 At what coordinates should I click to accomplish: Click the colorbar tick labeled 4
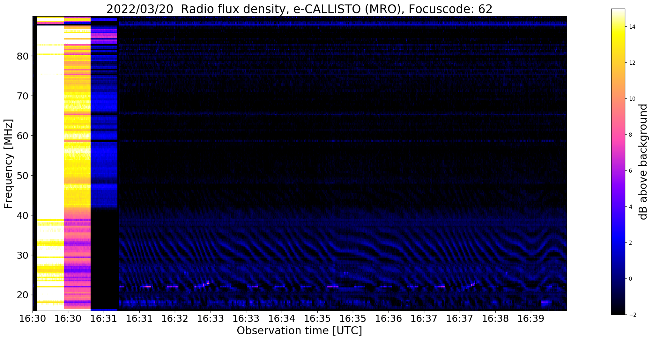coord(630,207)
